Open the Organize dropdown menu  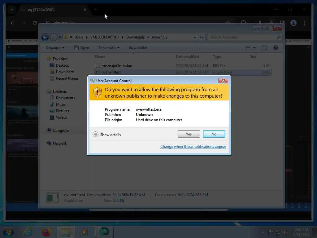coord(55,48)
